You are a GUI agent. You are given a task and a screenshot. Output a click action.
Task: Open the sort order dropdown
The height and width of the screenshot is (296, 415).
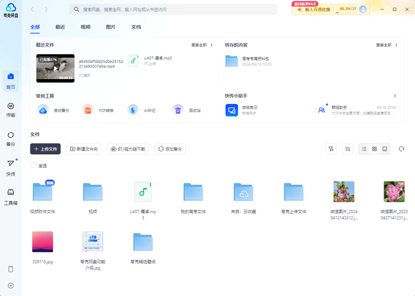point(348,149)
